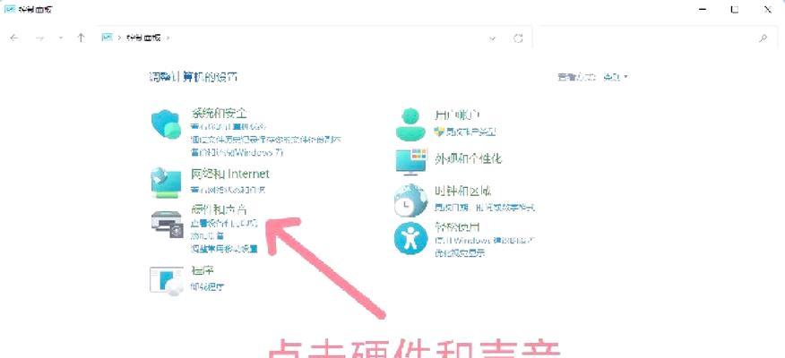
Task: Open the File History backup copies link
Action: pyautogui.click(x=266, y=140)
